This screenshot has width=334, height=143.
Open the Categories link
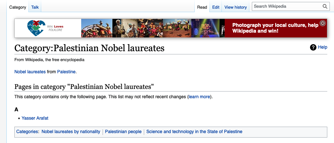27,132
